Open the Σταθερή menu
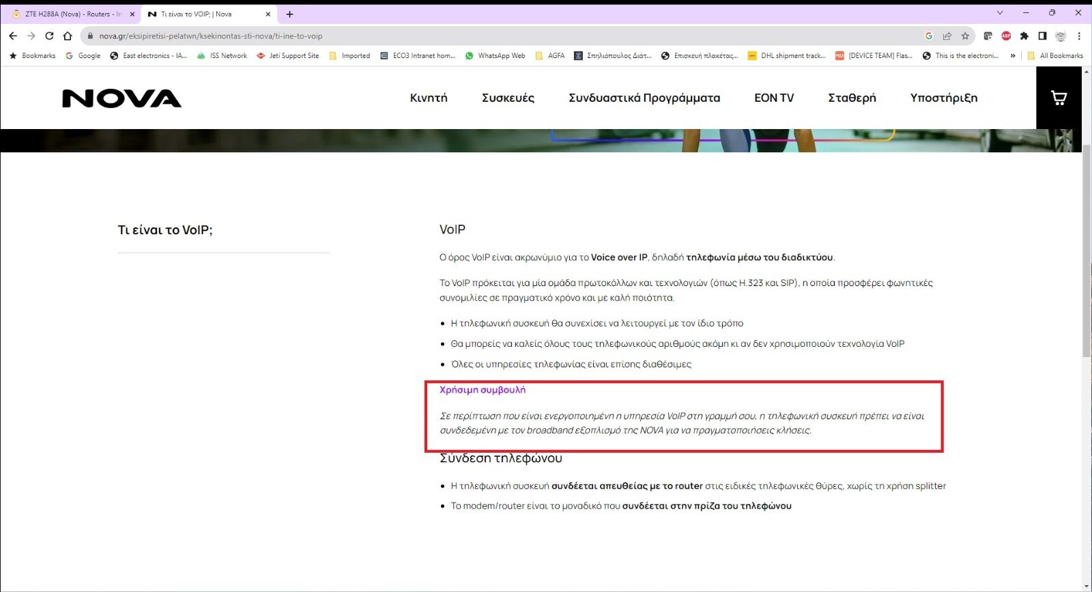Viewport: 1092px width, 592px height. (852, 98)
